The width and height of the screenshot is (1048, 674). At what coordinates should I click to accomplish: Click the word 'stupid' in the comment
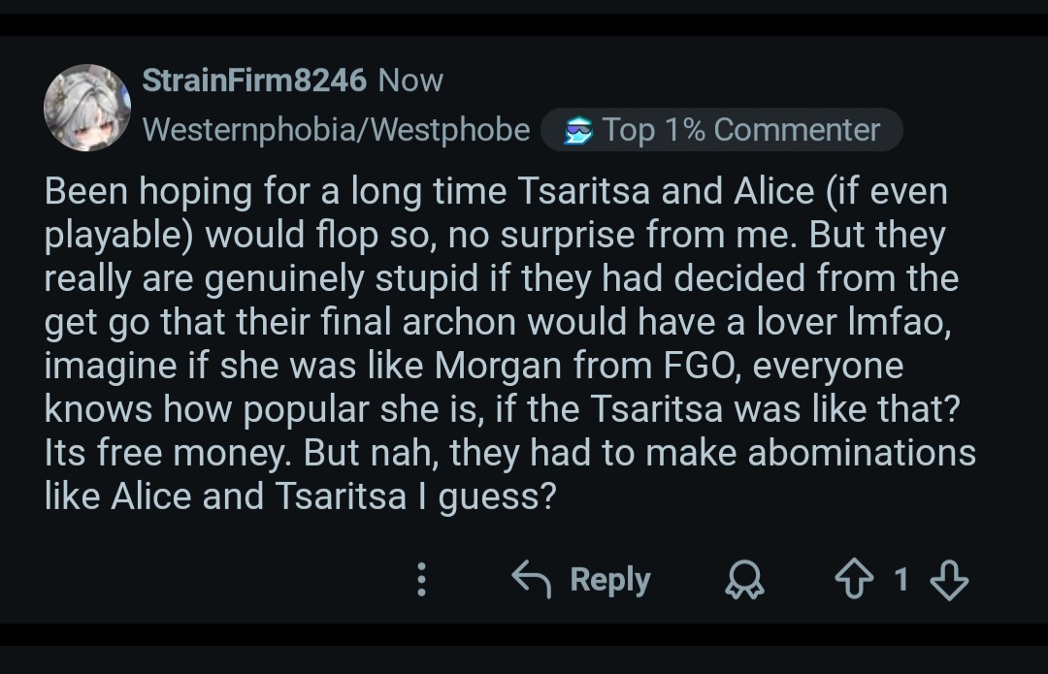click(x=426, y=278)
